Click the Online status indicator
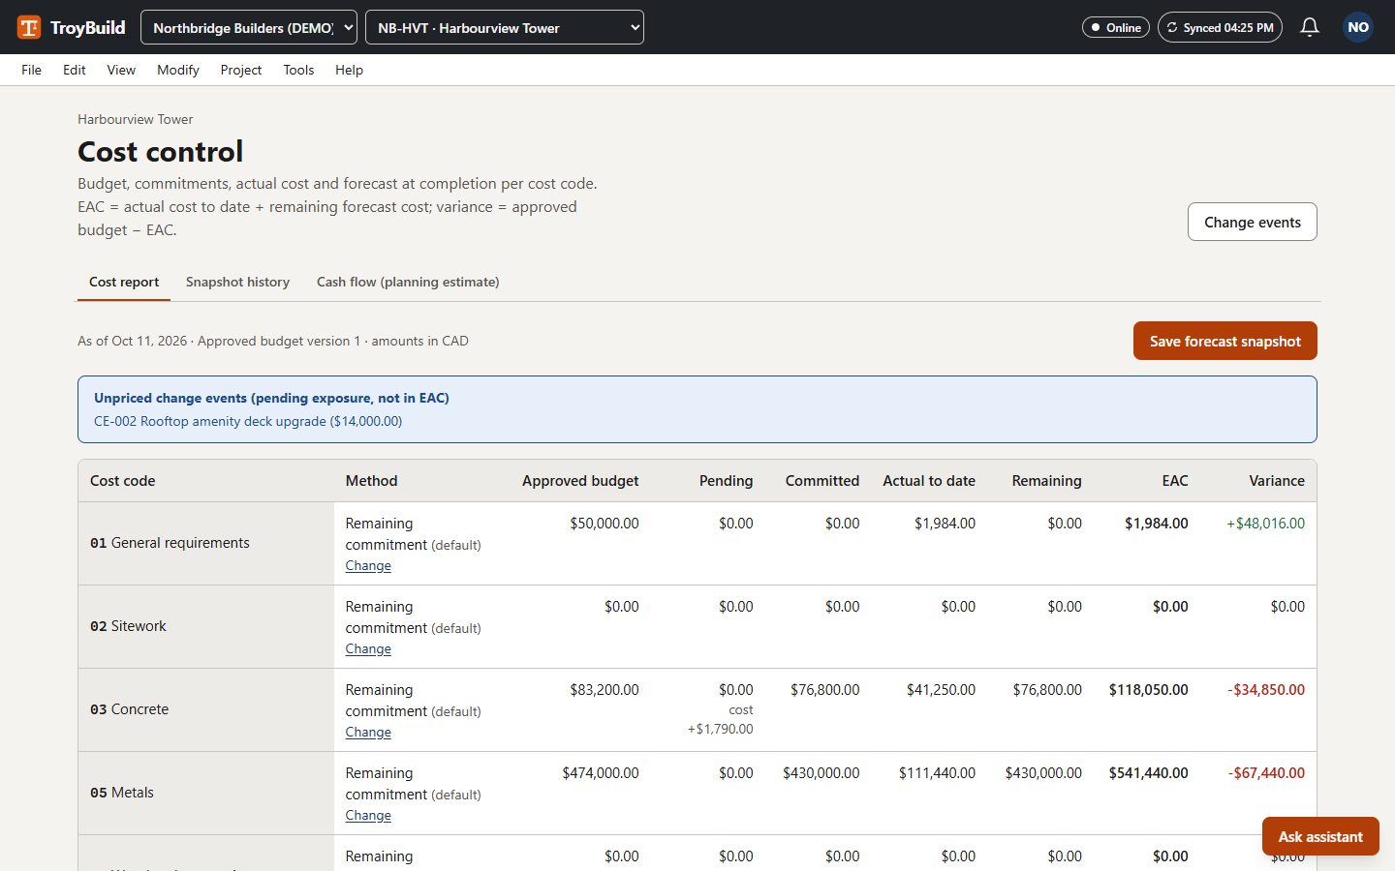 tap(1116, 27)
